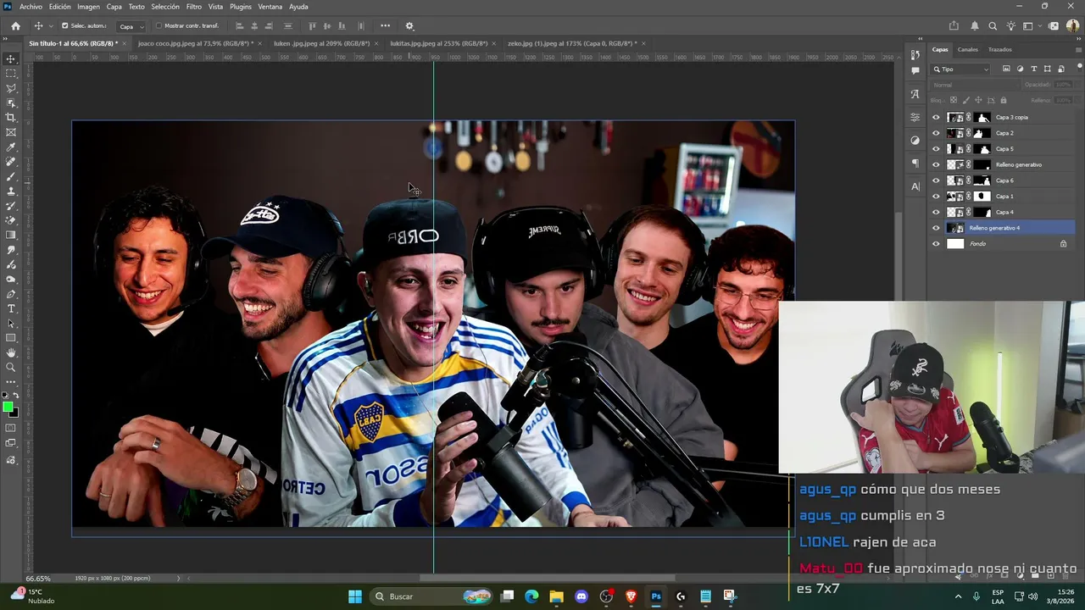
Task: Switch to luken .jpg.jpeg document tab
Action: pyautogui.click(x=321, y=43)
